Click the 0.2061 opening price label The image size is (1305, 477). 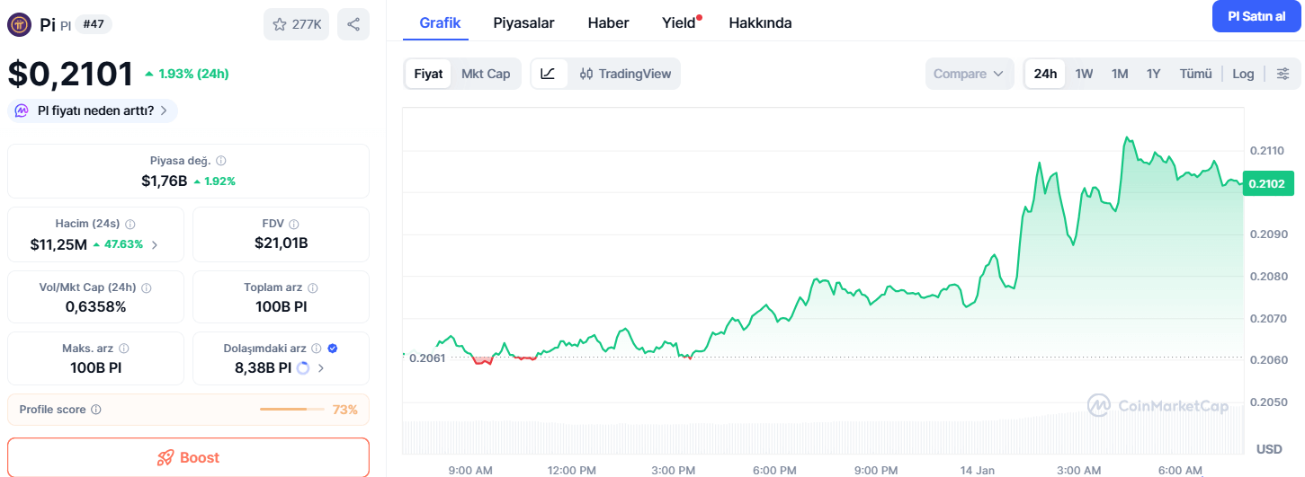tap(426, 358)
